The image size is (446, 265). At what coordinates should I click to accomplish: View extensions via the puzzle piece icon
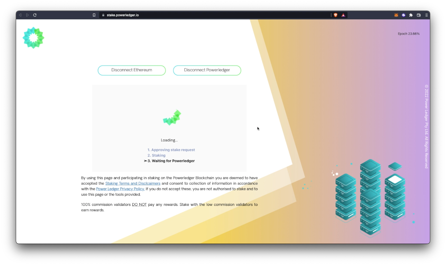(x=411, y=15)
